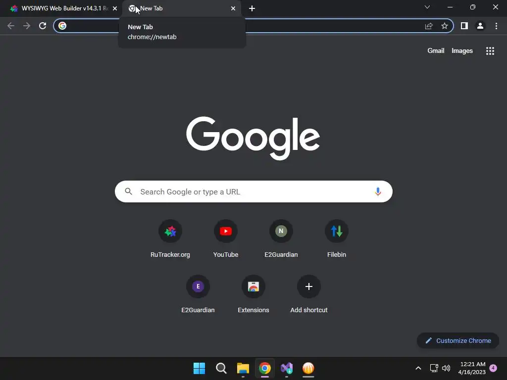507x380 pixels.
Task: Open Visual Studio from the taskbar
Action: 287,368
